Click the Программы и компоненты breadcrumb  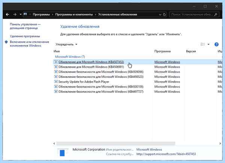[74, 14]
